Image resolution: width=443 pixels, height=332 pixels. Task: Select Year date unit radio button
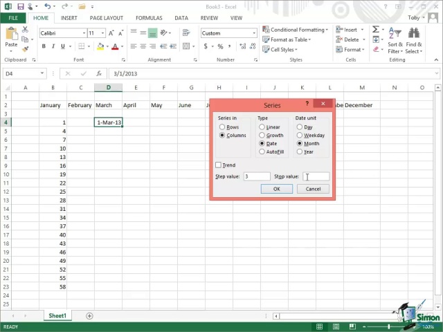(300, 151)
